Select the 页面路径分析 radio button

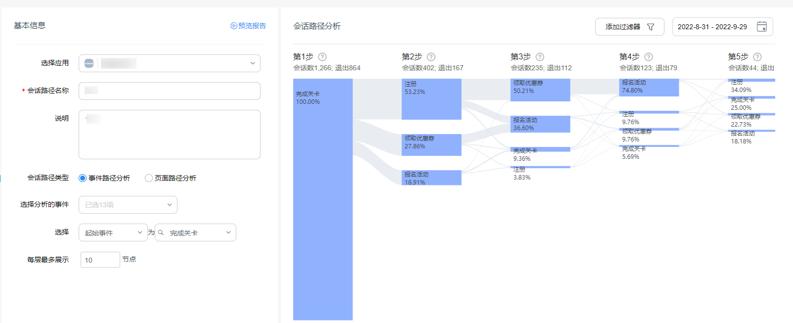tap(149, 178)
